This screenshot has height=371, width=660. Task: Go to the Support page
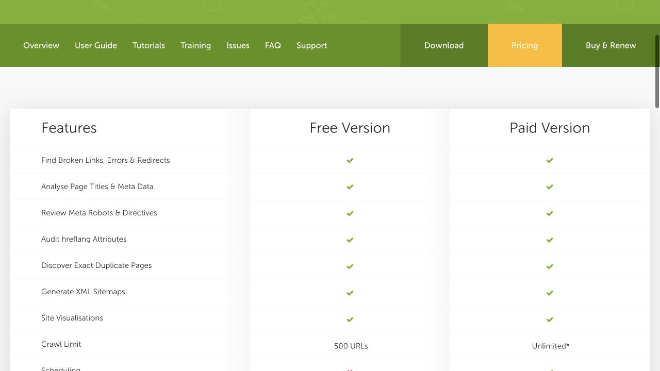311,45
